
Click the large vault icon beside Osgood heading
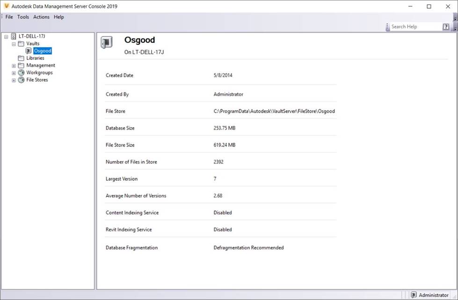[107, 43]
